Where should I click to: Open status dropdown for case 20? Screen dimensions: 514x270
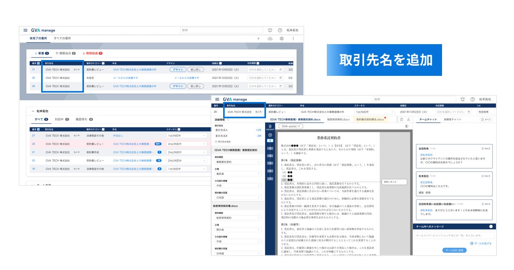[187, 160]
